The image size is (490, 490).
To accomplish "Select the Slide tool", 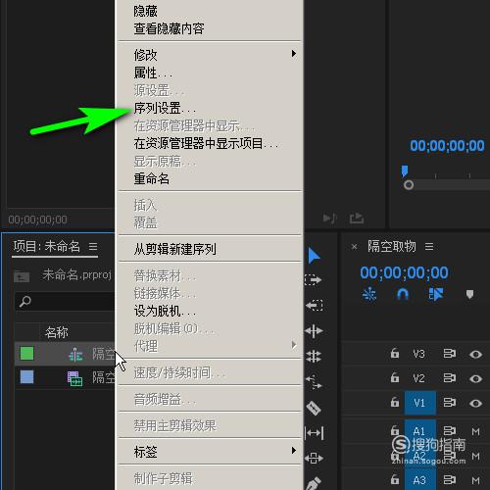I will pos(314,458).
